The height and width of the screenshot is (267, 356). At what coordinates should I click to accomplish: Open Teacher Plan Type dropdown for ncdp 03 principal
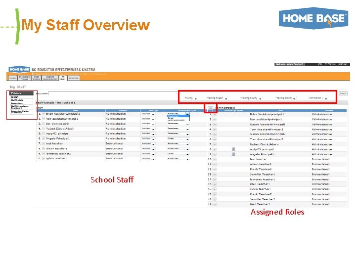click(178, 133)
